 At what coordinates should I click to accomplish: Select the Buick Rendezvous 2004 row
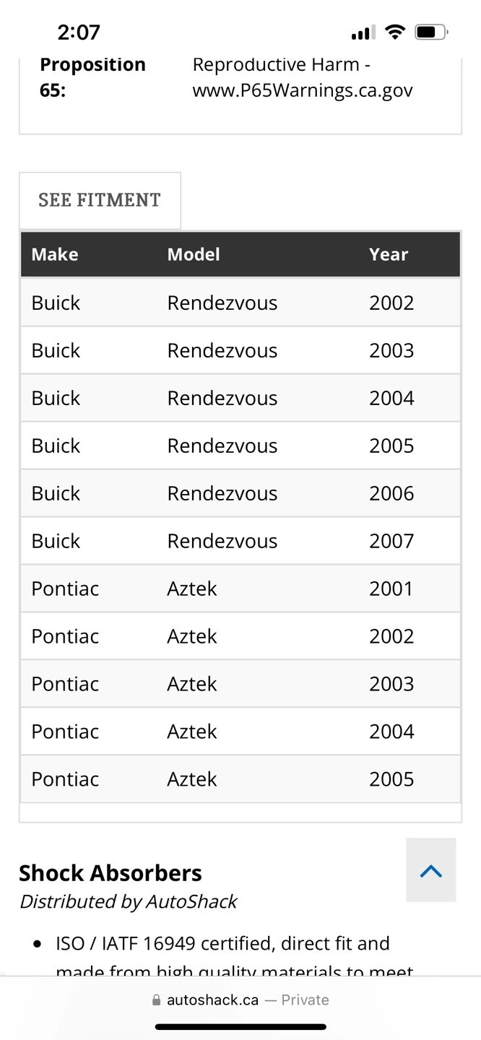(240, 398)
